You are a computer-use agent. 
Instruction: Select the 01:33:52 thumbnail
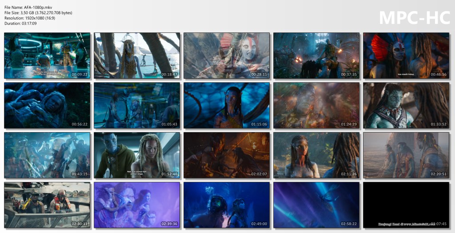pos(406,105)
